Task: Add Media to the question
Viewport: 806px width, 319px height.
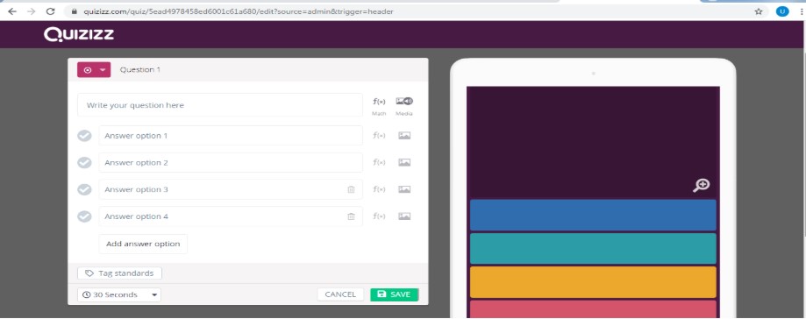Action: tap(404, 105)
